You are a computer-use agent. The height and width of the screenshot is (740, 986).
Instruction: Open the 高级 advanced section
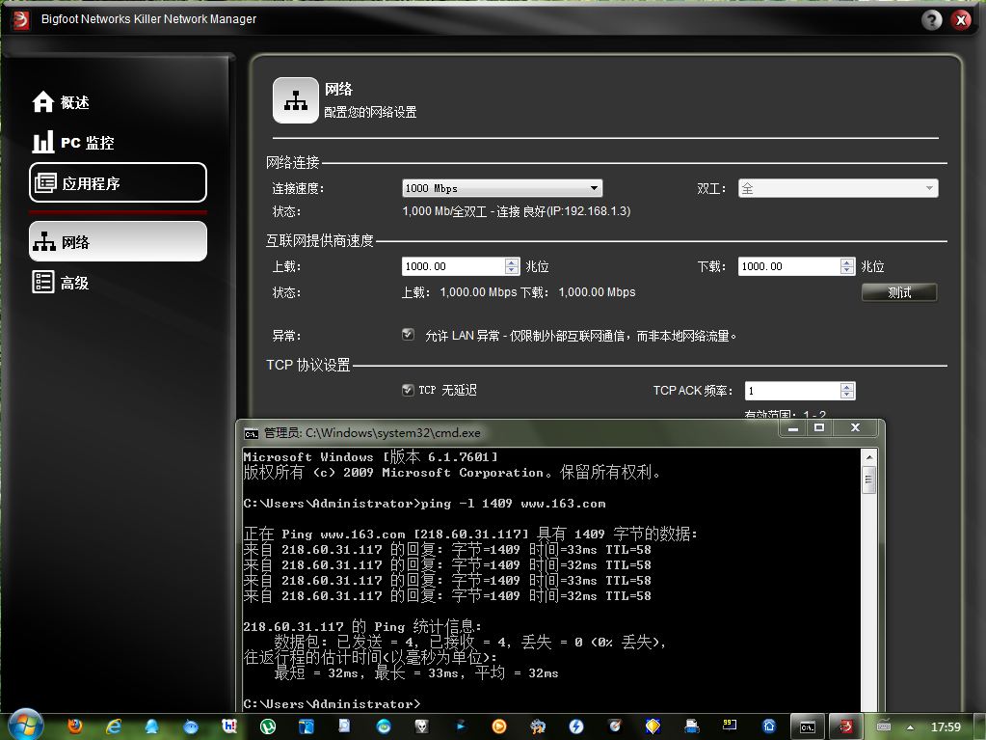tap(61, 283)
